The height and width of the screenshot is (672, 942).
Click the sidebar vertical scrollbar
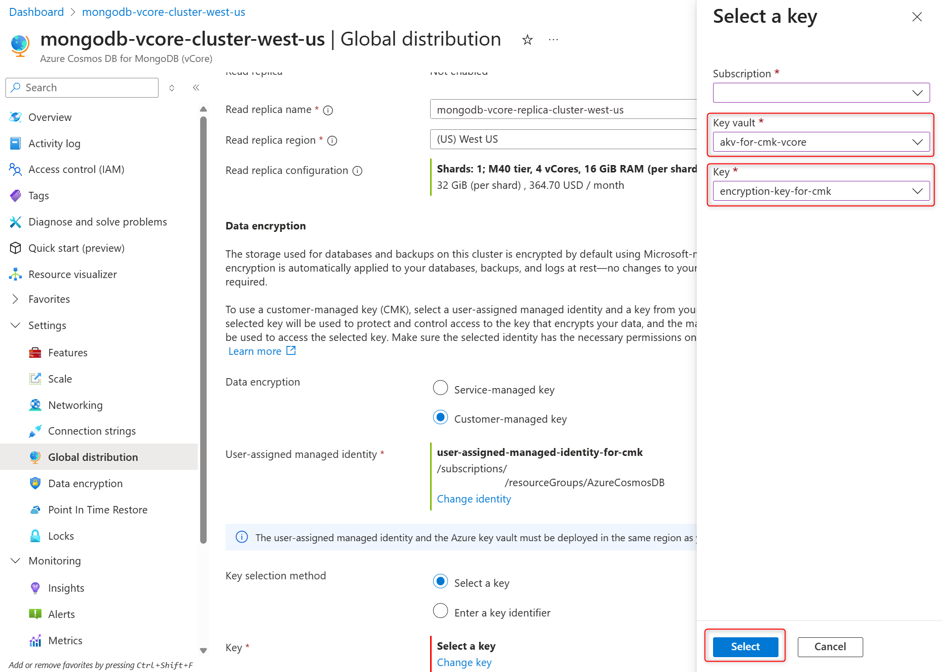pos(203,330)
